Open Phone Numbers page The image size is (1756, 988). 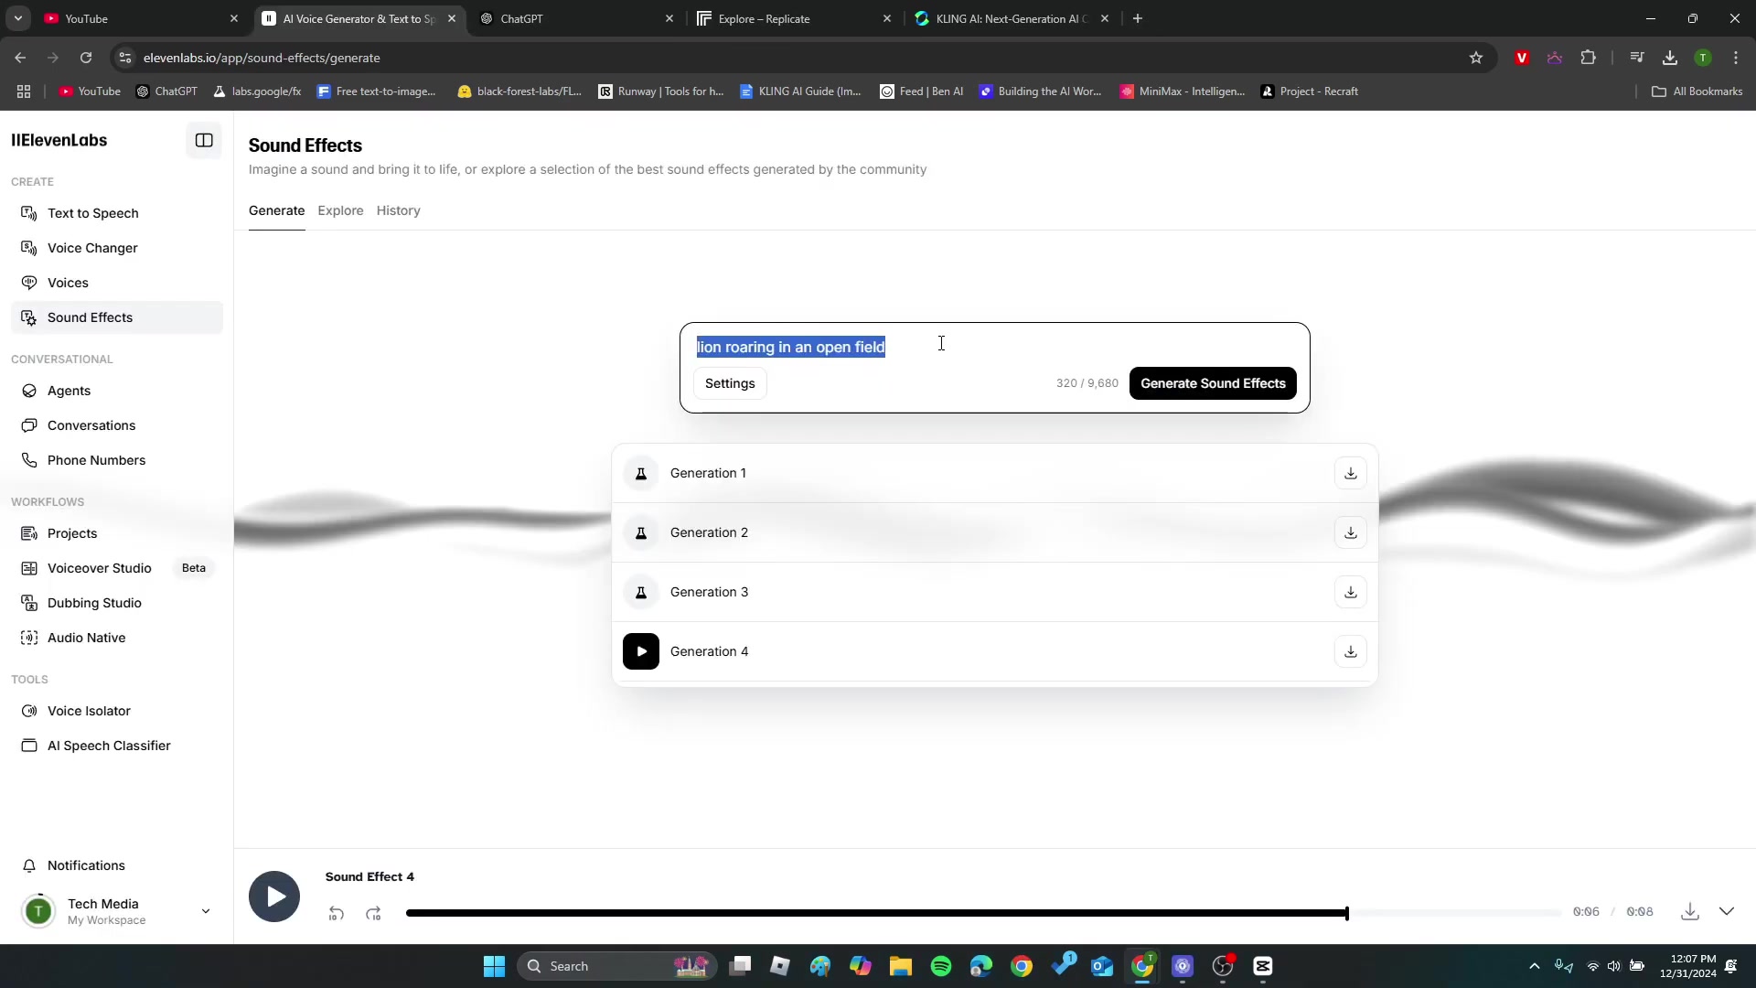pos(117,460)
